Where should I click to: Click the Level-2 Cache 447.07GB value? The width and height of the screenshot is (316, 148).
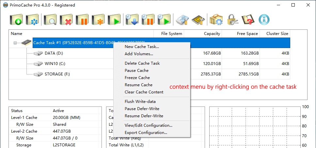pyautogui.click(x=62, y=131)
